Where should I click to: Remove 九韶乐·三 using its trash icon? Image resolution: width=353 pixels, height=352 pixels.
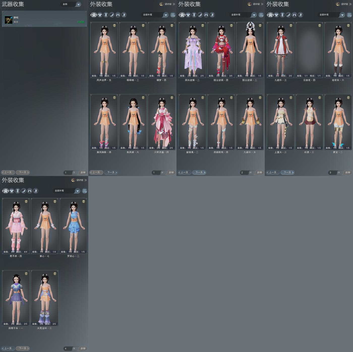291,26
